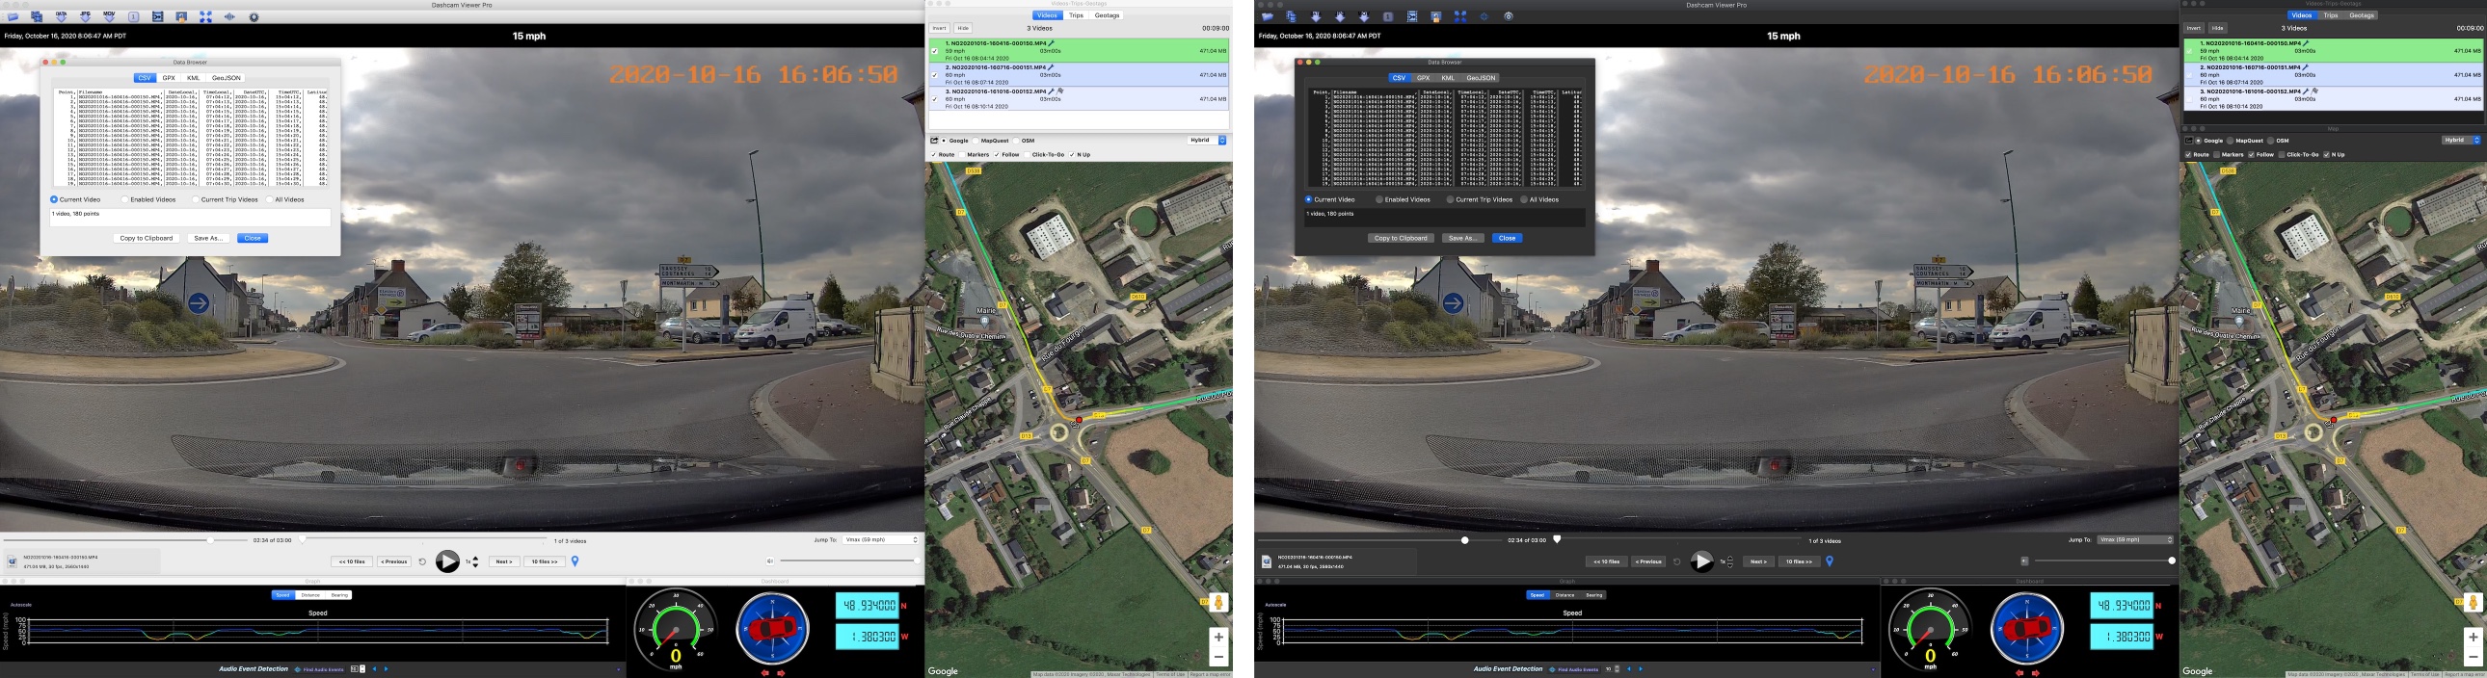Click Copy to Clipboard, light Data Browser
This screenshot has width=2487, height=678.
tap(147, 238)
